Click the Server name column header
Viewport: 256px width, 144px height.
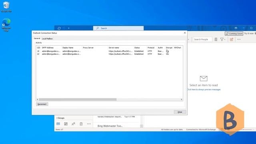click(114, 48)
